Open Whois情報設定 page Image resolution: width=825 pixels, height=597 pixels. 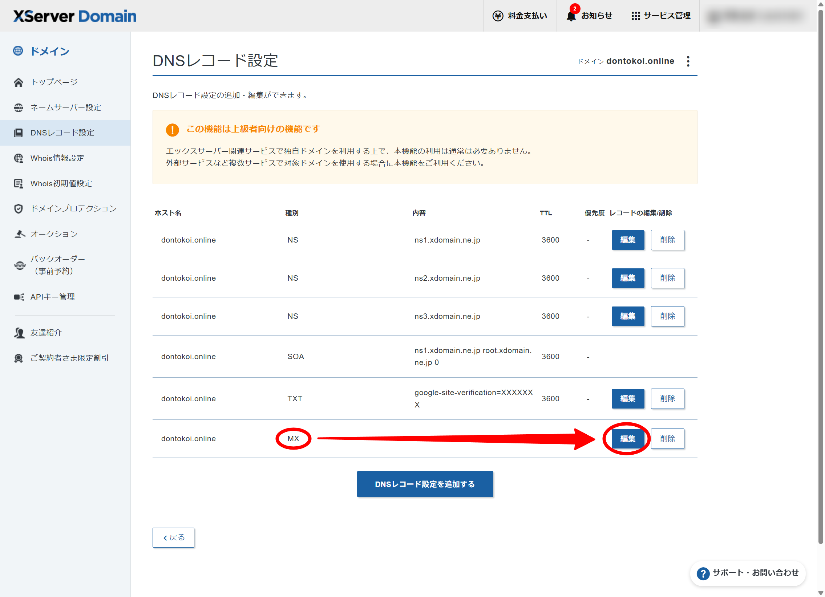point(65,158)
